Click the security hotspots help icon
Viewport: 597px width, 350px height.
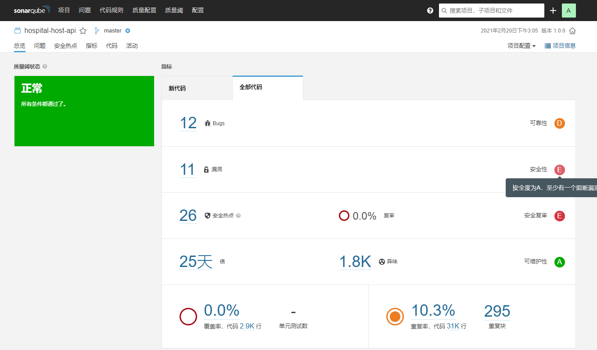(x=239, y=216)
